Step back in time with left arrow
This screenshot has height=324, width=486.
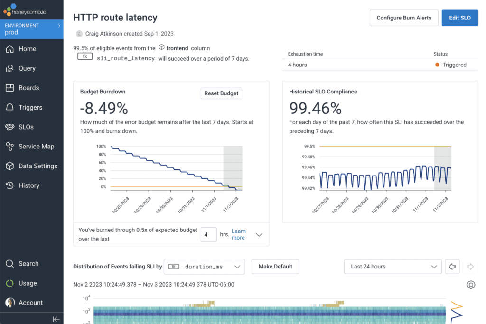coord(452,267)
